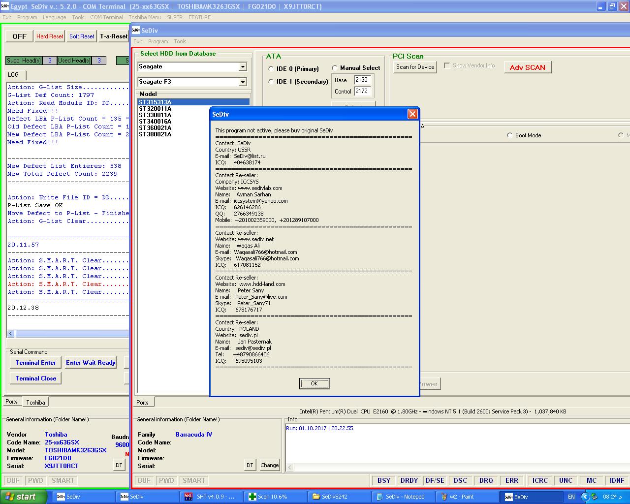This screenshot has height=504, width=630.
Task: Select Ports tab in front SeDiv window
Action: click(x=143, y=402)
